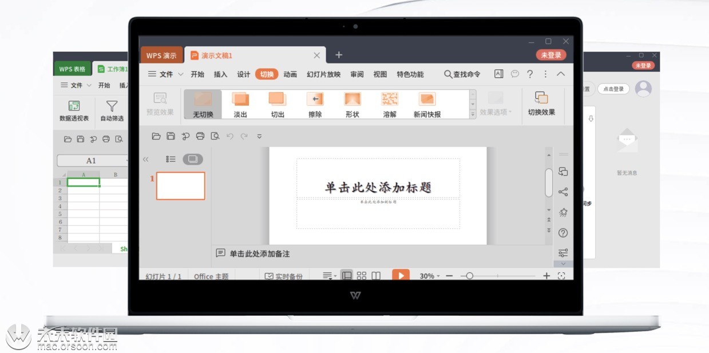Open the vertical dots more menu
The width and height of the screenshot is (709, 353).
(545, 74)
